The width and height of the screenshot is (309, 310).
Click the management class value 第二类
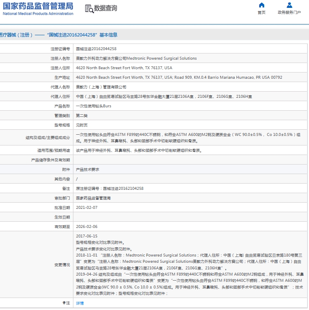[82, 116]
